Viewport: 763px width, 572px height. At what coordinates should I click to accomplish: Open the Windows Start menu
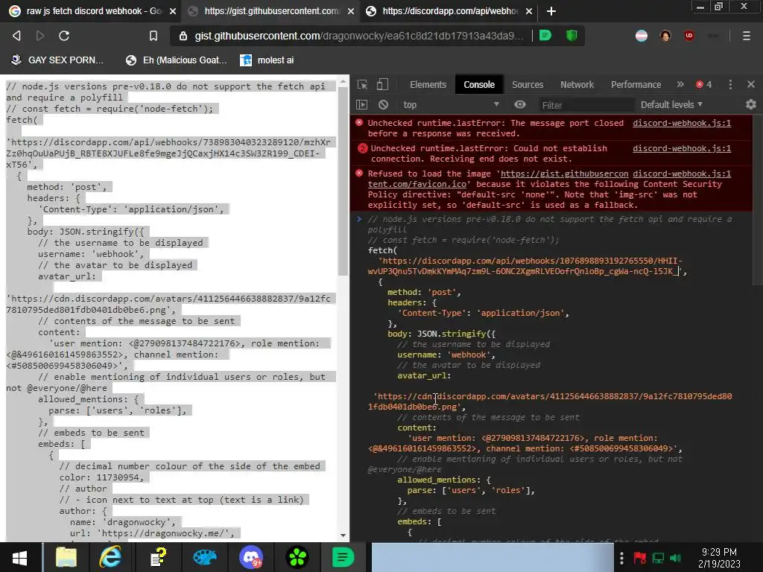(x=19, y=557)
